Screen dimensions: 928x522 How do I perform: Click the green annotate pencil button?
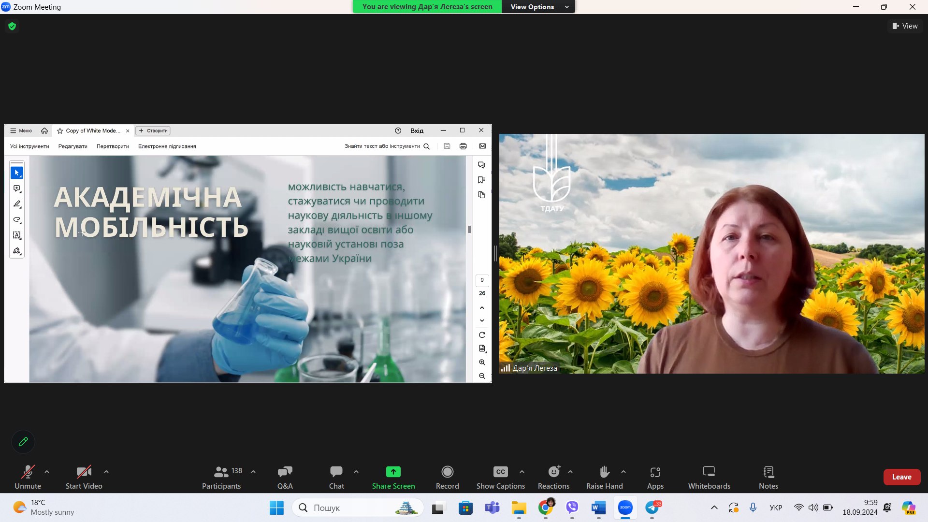[x=23, y=441]
